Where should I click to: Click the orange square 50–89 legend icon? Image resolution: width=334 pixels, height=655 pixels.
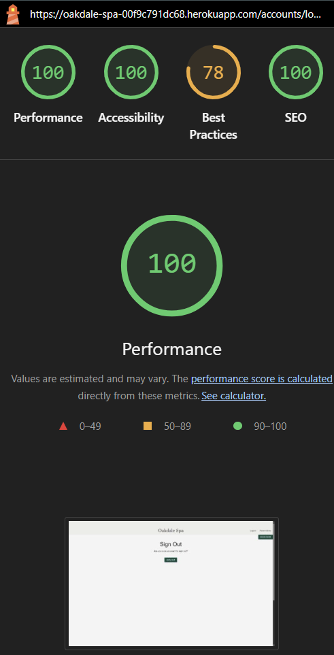[x=148, y=426]
